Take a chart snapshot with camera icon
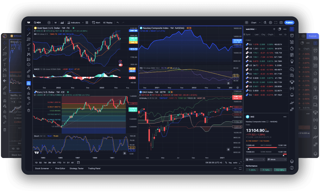The image size is (320, 193). [x=281, y=23]
